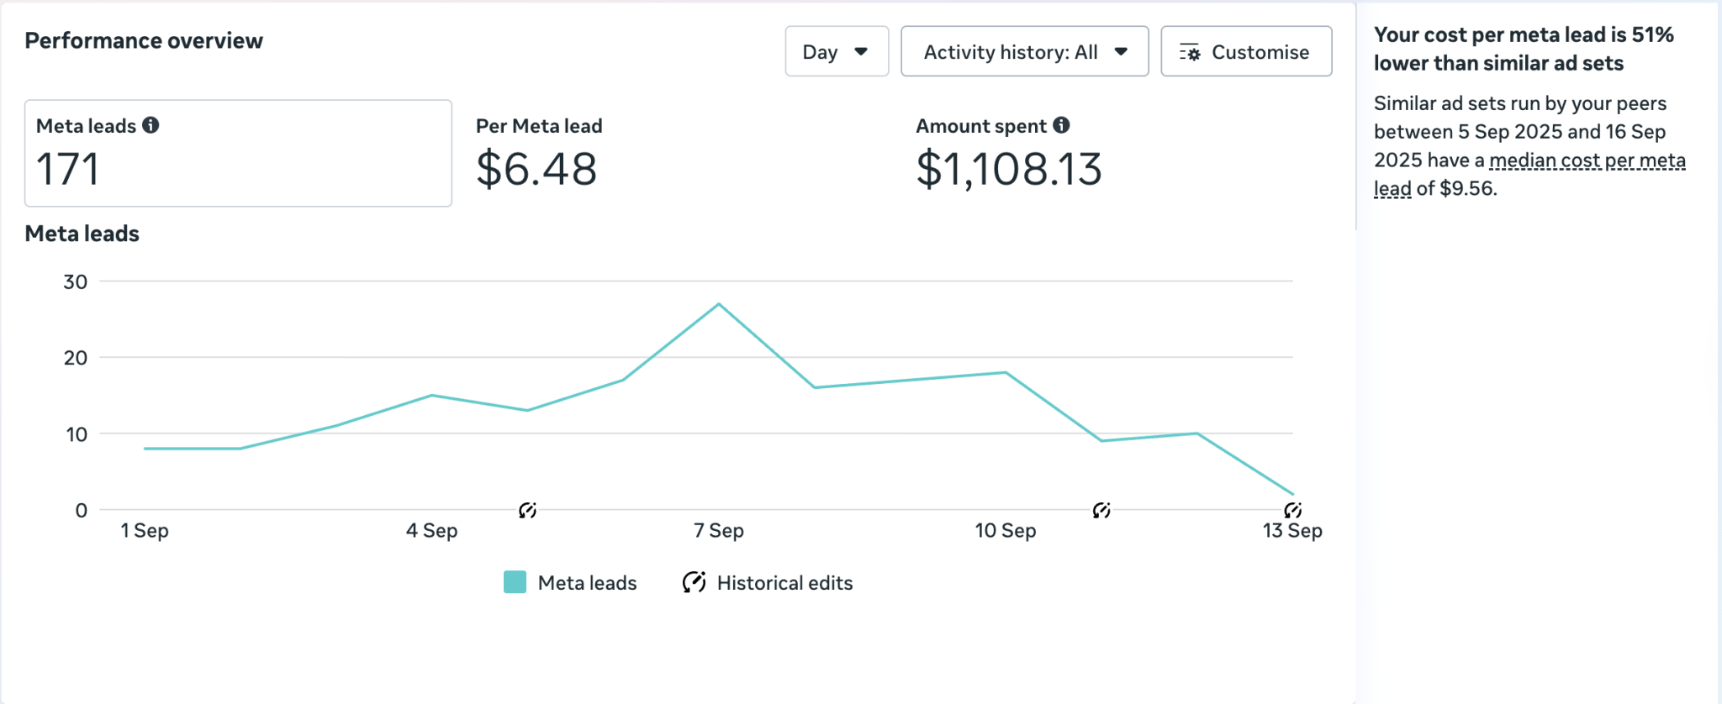Viewport: 1722px width, 704px height.
Task: Open the median cost per meta lead link
Action: point(1586,160)
